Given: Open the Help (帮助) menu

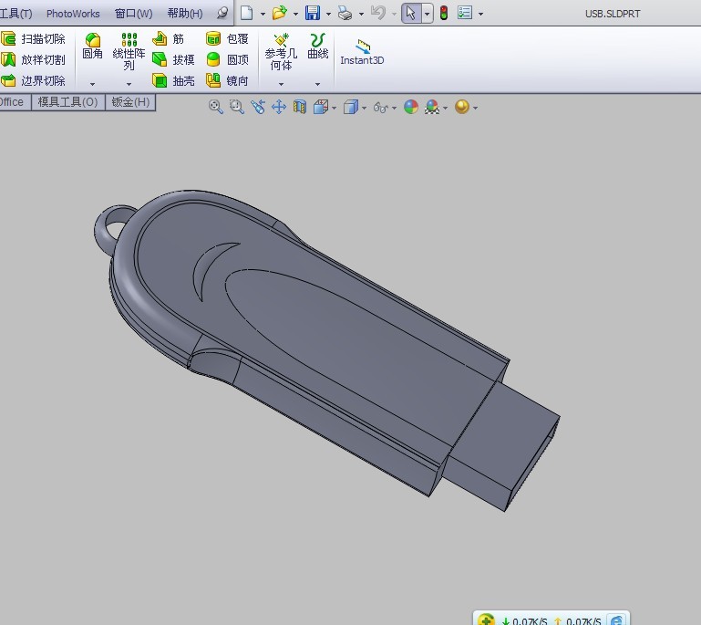Looking at the screenshot, I should tap(185, 14).
